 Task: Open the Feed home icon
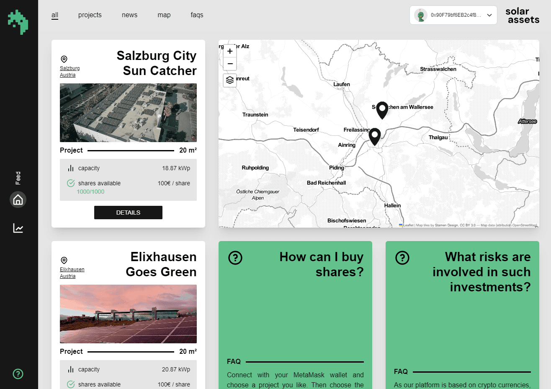[x=18, y=200]
